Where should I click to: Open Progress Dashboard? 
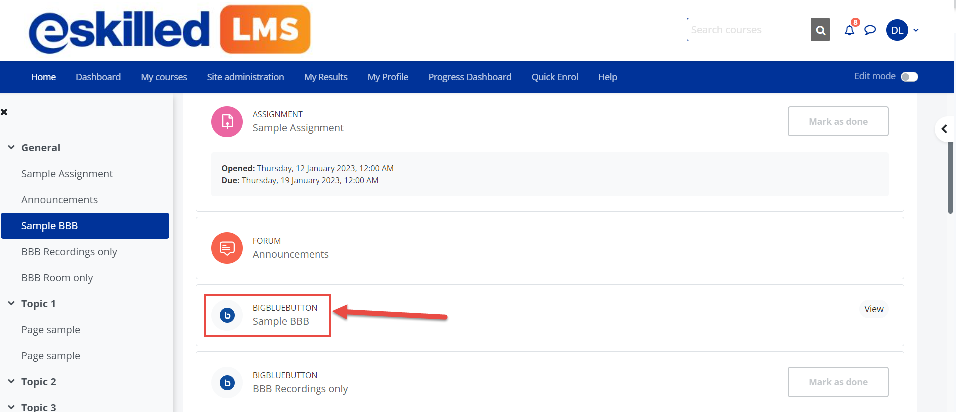(470, 77)
